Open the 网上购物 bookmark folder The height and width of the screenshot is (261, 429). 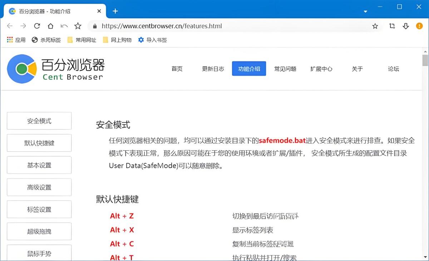click(x=117, y=40)
